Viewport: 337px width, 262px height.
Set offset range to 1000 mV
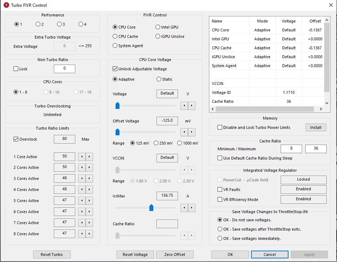tap(188, 143)
